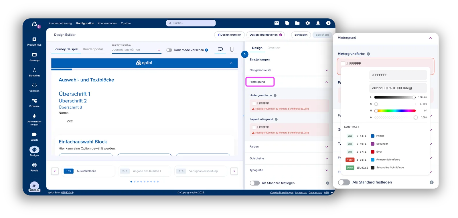
Task: Toggle Als Standard festlegen in enlarged popup
Action: tap(344, 182)
